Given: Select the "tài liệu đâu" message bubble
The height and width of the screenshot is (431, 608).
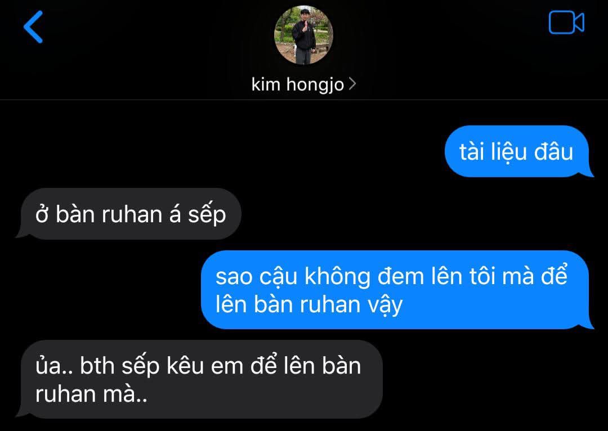Looking at the screenshot, I should coord(517,151).
